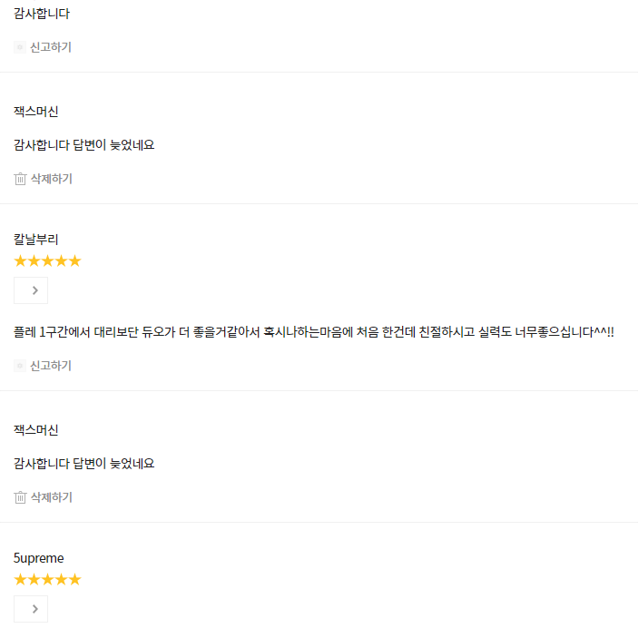
Task: Click the star rating of the 칼날부리 review
Action: pyautogui.click(x=47, y=260)
